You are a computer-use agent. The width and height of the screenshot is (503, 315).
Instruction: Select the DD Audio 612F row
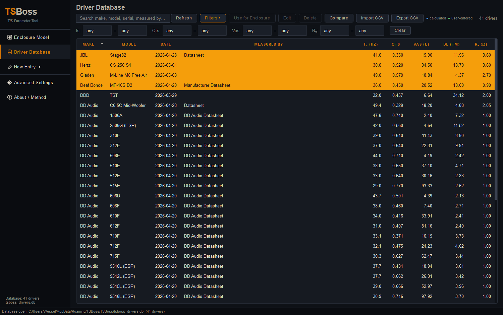[285, 226]
